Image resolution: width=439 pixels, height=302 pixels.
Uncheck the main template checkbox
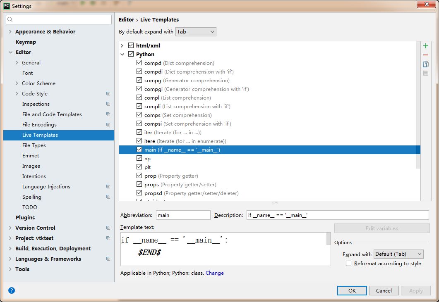[139, 149]
